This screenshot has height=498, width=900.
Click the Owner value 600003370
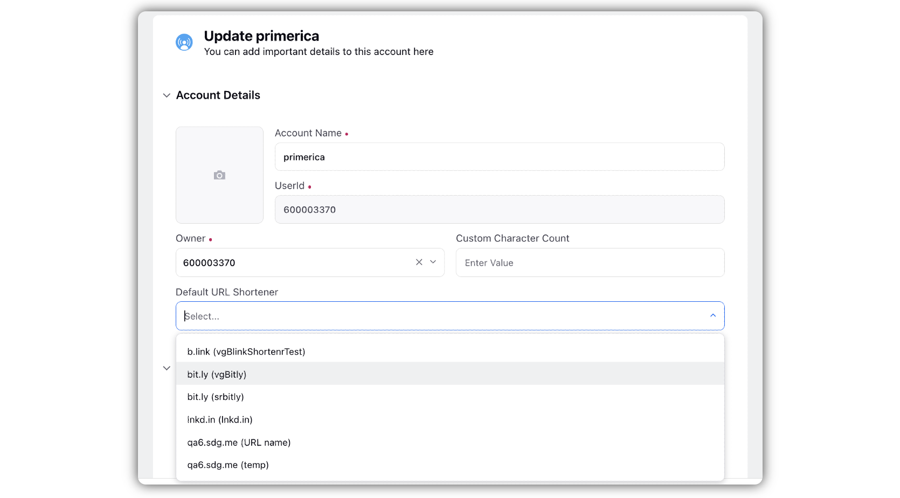[209, 263]
